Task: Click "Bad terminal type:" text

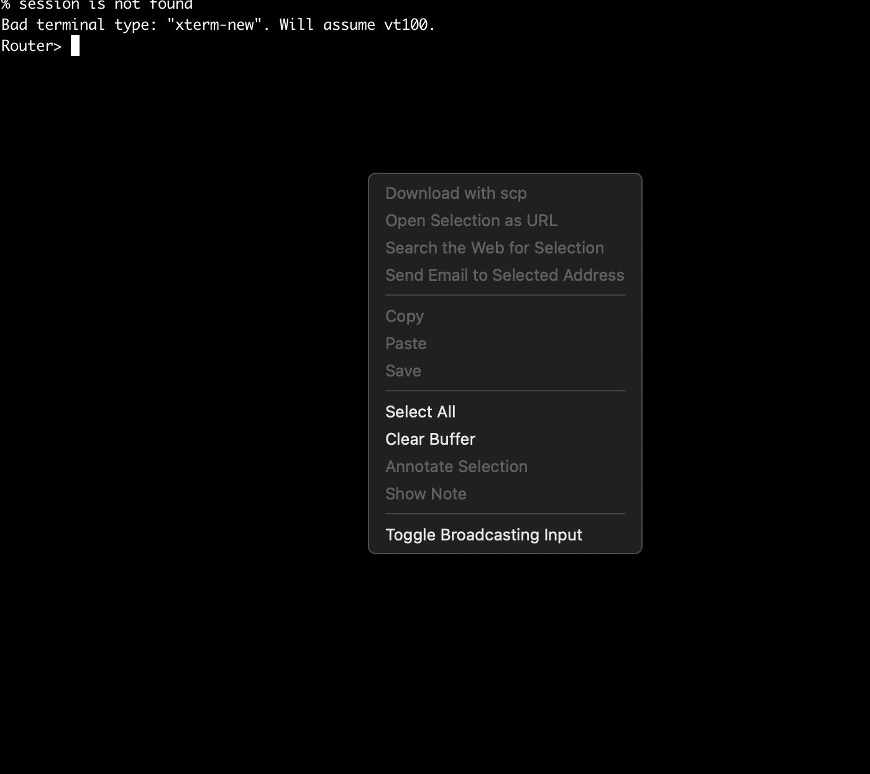Action: [78, 25]
